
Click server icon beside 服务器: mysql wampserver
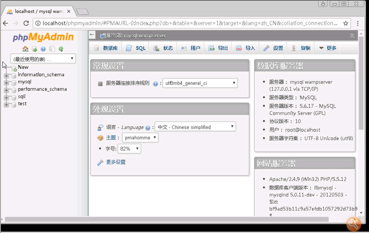103,36
